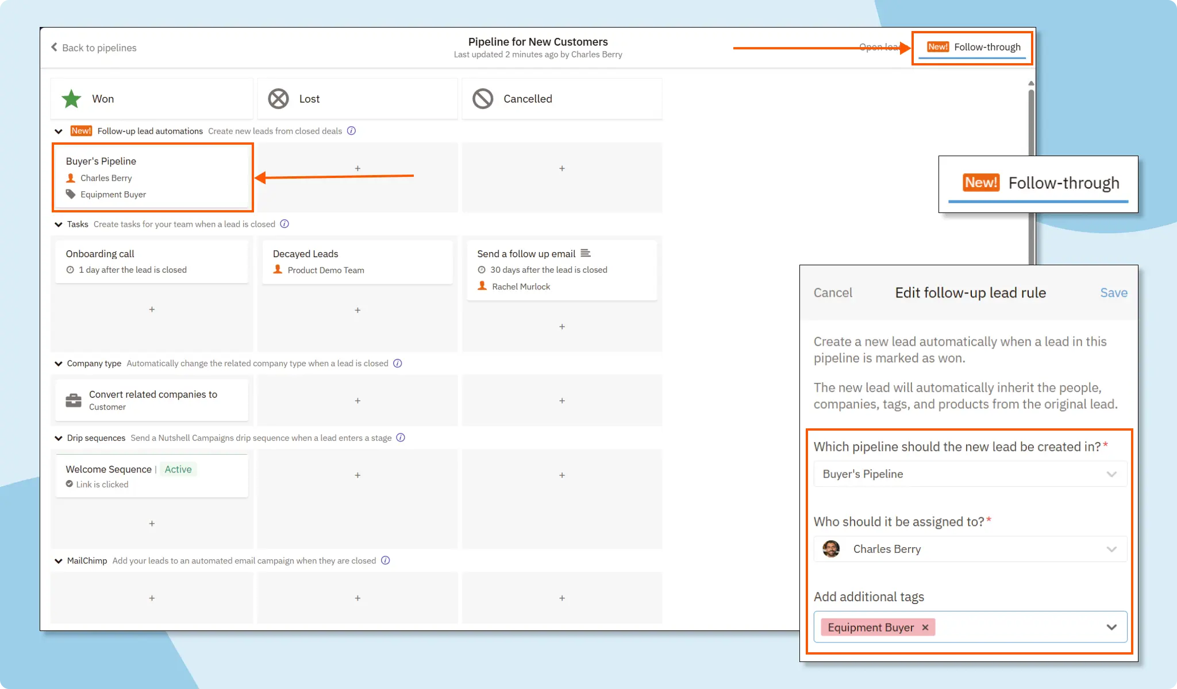Click the green star Won icon
The width and height of the screenshot is (1177, 689).
[71, 98]
